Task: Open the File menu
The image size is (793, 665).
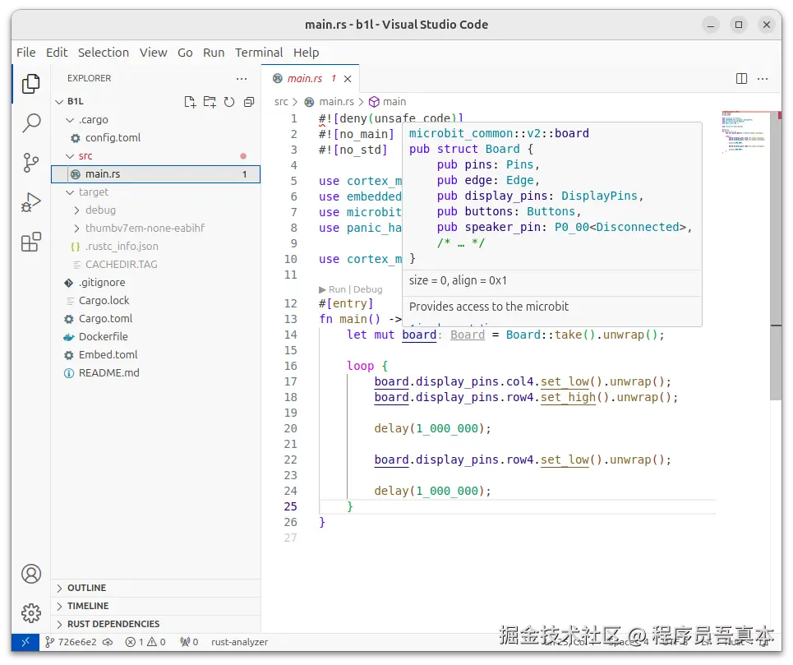Action: 25,53
